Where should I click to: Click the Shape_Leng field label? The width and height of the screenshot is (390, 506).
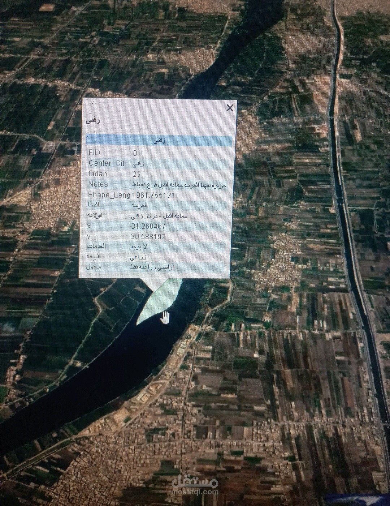(109, 195)
